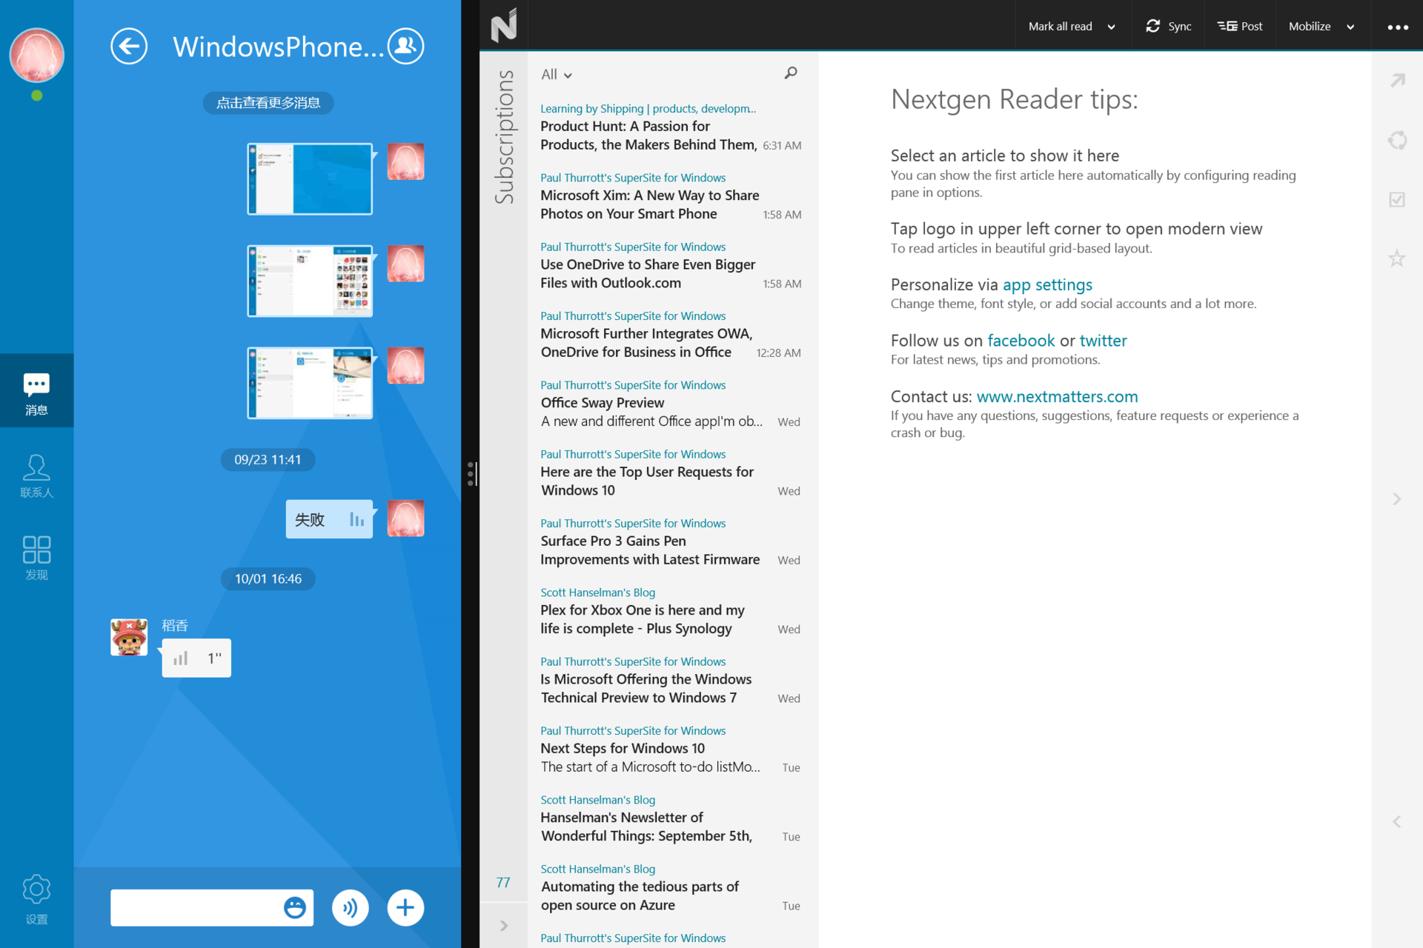The width and height of the screenshot is (1423, 948).
Task: Grab the split-view divider handle
Action: click(x=471, y=474)
